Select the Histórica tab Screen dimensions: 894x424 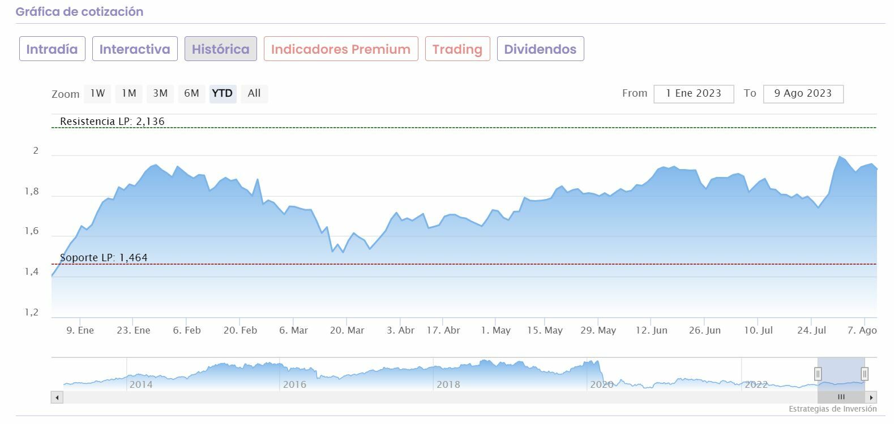pyautogui.click(x=220, y=49)
